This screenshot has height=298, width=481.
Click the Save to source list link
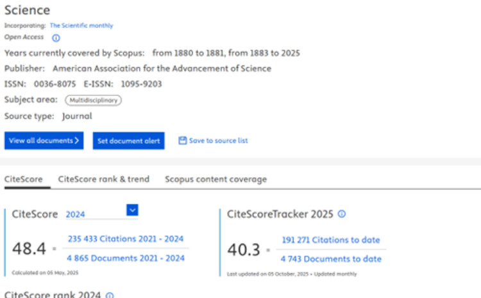coord(218,141)
